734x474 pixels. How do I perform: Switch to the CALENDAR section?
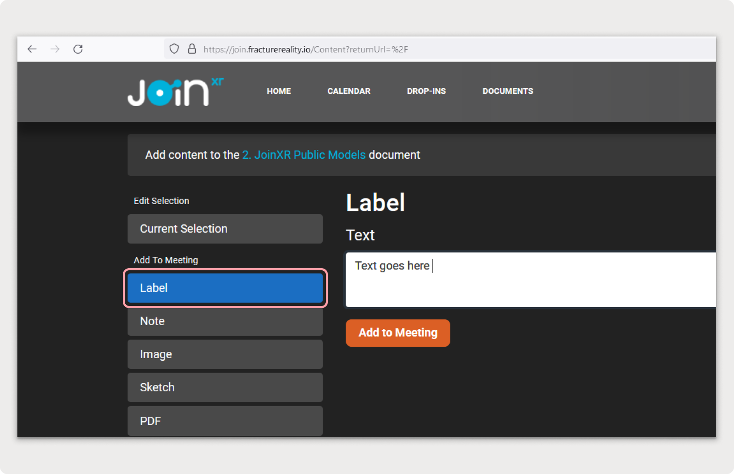pos(348,91)
